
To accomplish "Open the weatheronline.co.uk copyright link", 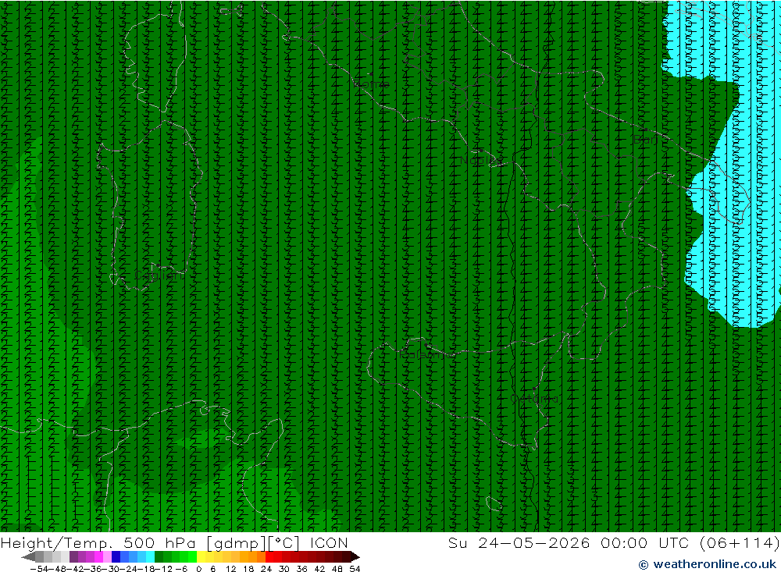I will pyautogui.click(x=708, y=564).
